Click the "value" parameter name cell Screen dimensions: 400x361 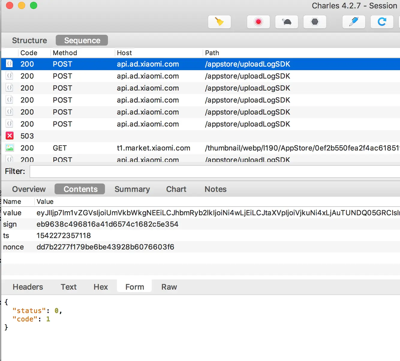click(x=12, y=213)
